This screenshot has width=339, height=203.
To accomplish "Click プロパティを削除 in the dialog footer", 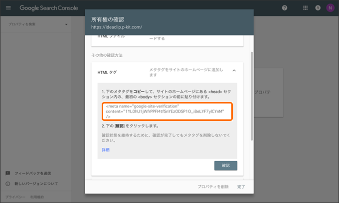I will click(213, 187).
